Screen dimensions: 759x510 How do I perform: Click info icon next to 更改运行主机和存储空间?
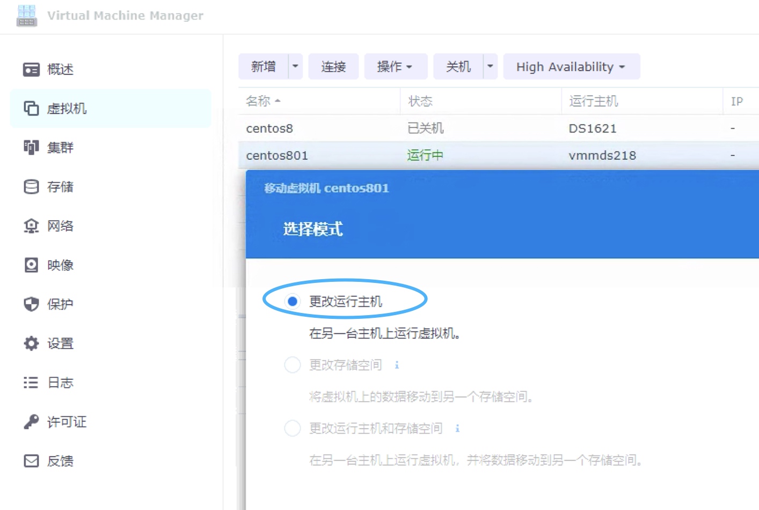(457, 428)
